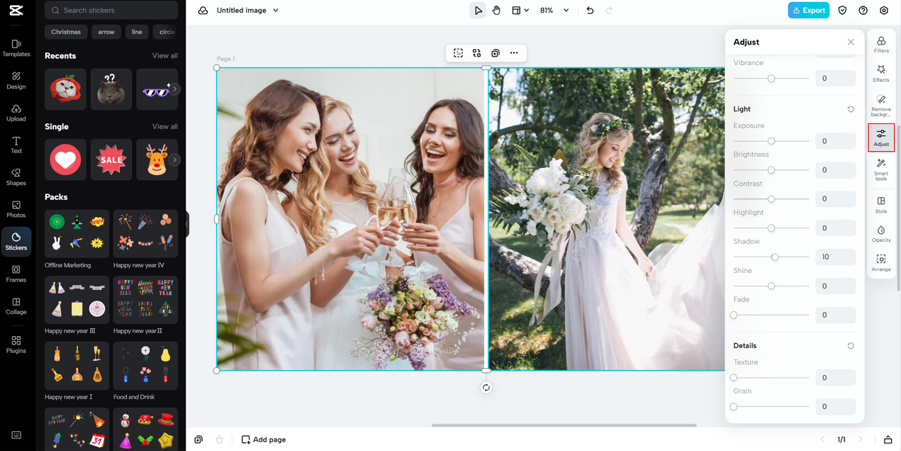Open the Remove background tool

(x=881, y=106)
